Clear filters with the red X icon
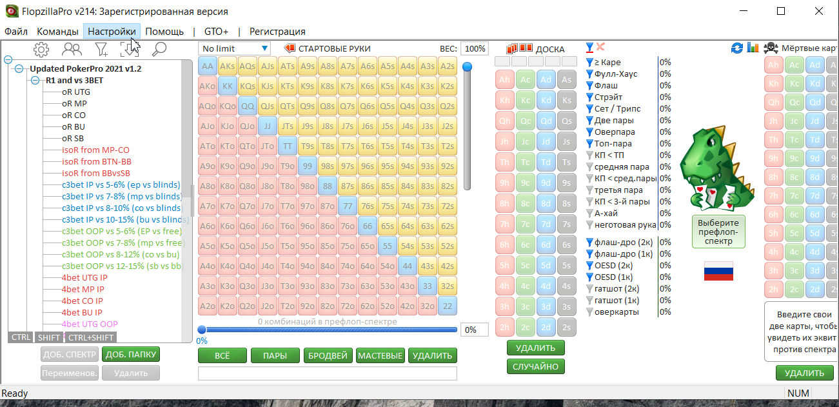This screenshot has width=839, height=407. coord(600,46)
